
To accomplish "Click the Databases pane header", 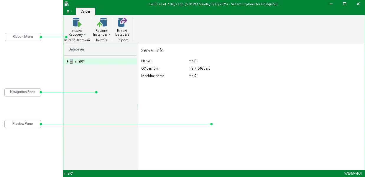I will [x=76, y=49].
